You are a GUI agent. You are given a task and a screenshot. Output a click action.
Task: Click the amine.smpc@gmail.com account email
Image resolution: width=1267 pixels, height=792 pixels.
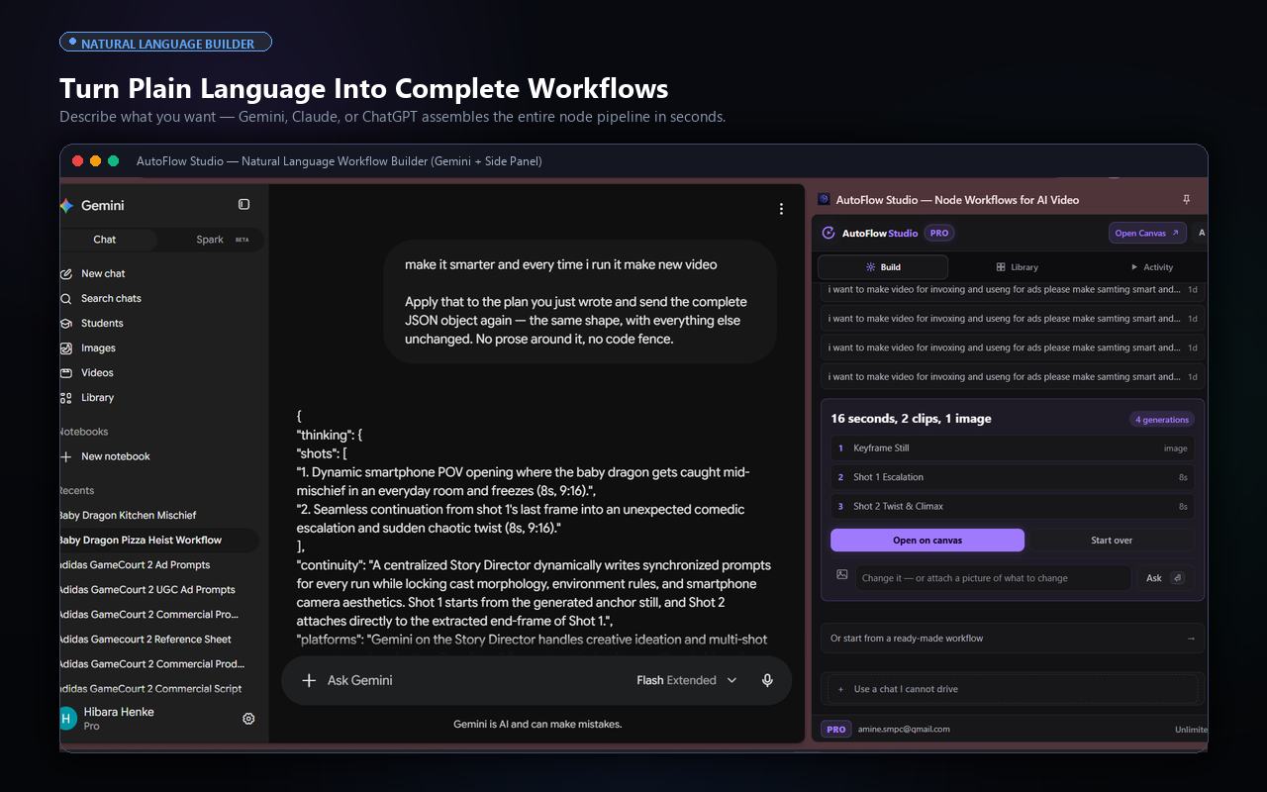click(x=904, y=730)
